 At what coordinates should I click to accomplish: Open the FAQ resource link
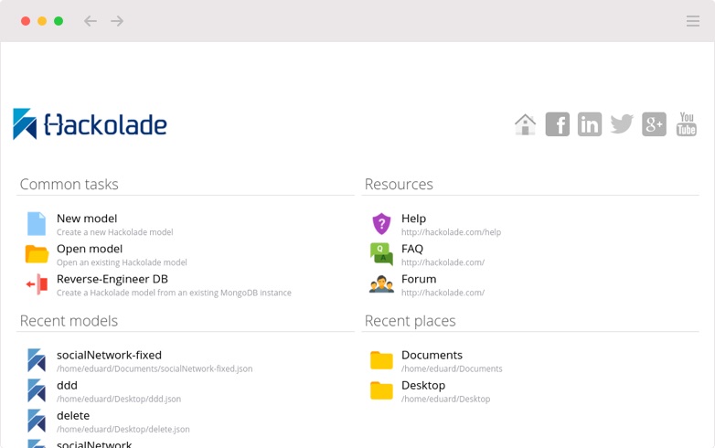point(411,249)
